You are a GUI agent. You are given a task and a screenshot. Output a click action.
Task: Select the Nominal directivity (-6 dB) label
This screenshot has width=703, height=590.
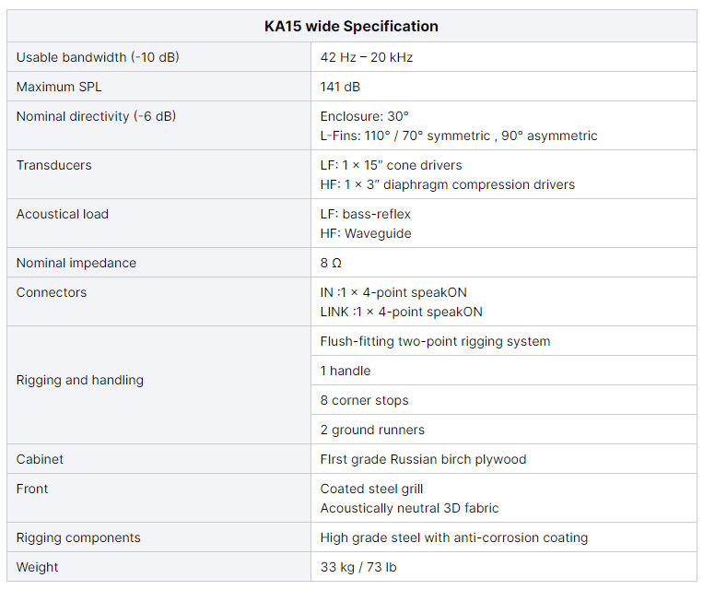(96, 116)
